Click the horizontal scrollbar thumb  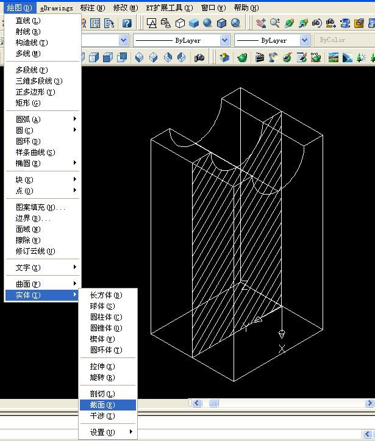(x=213, y=403)
